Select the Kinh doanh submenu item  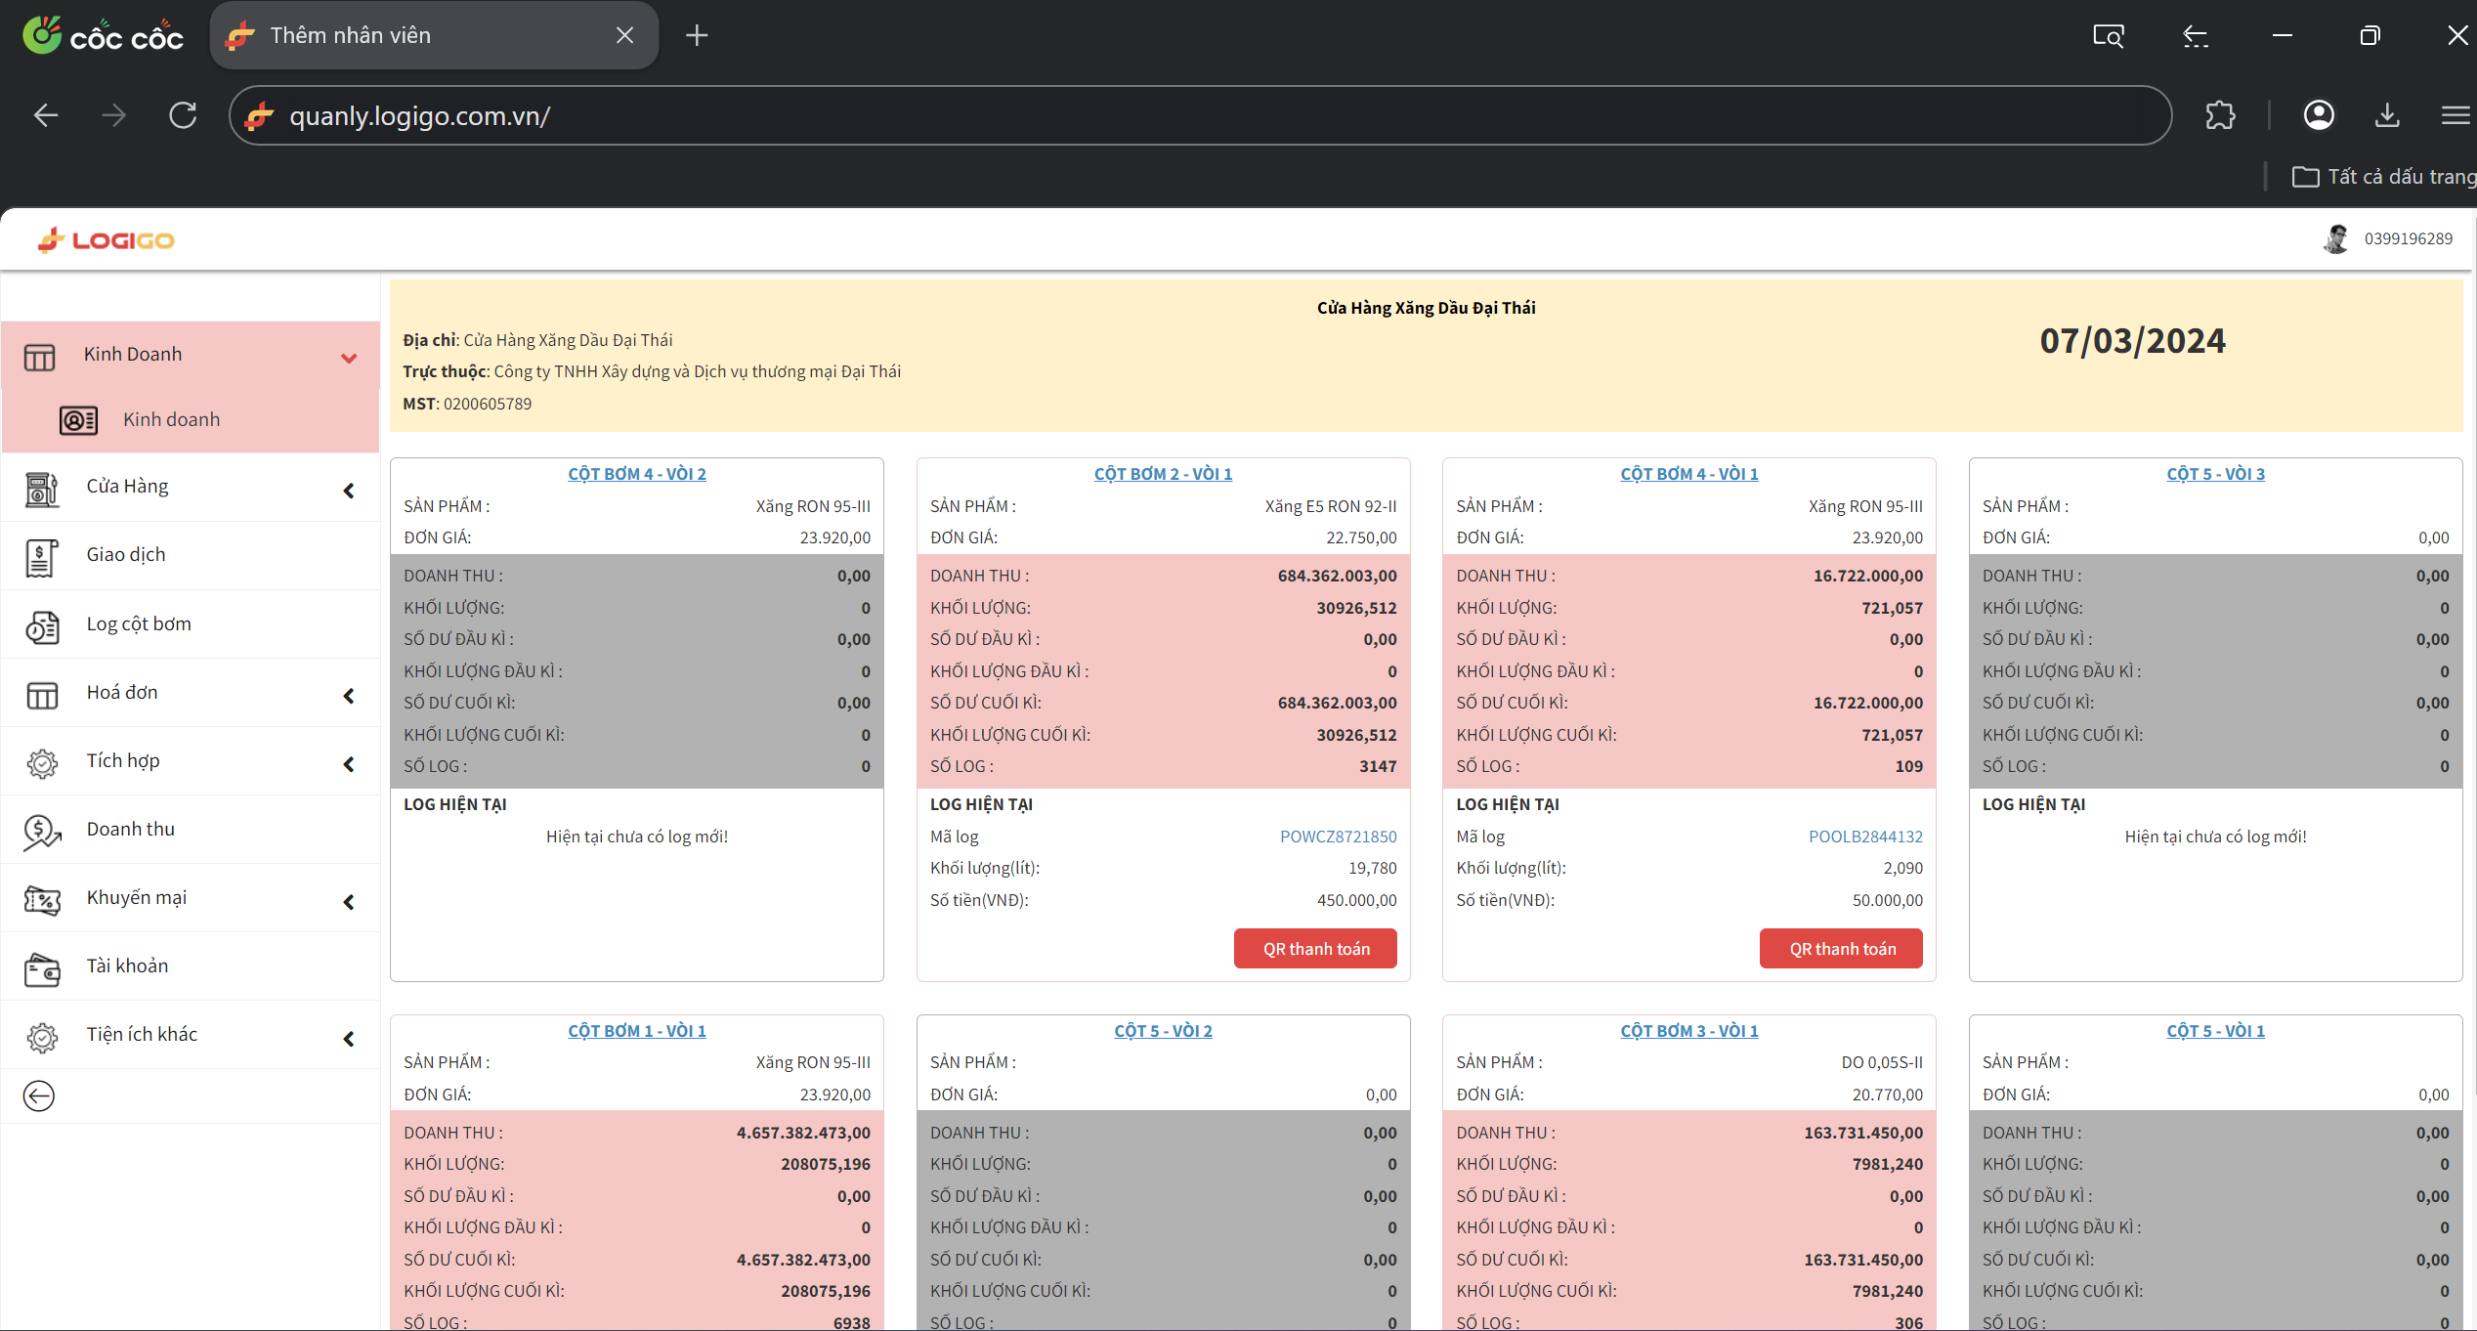coord(171,420)
